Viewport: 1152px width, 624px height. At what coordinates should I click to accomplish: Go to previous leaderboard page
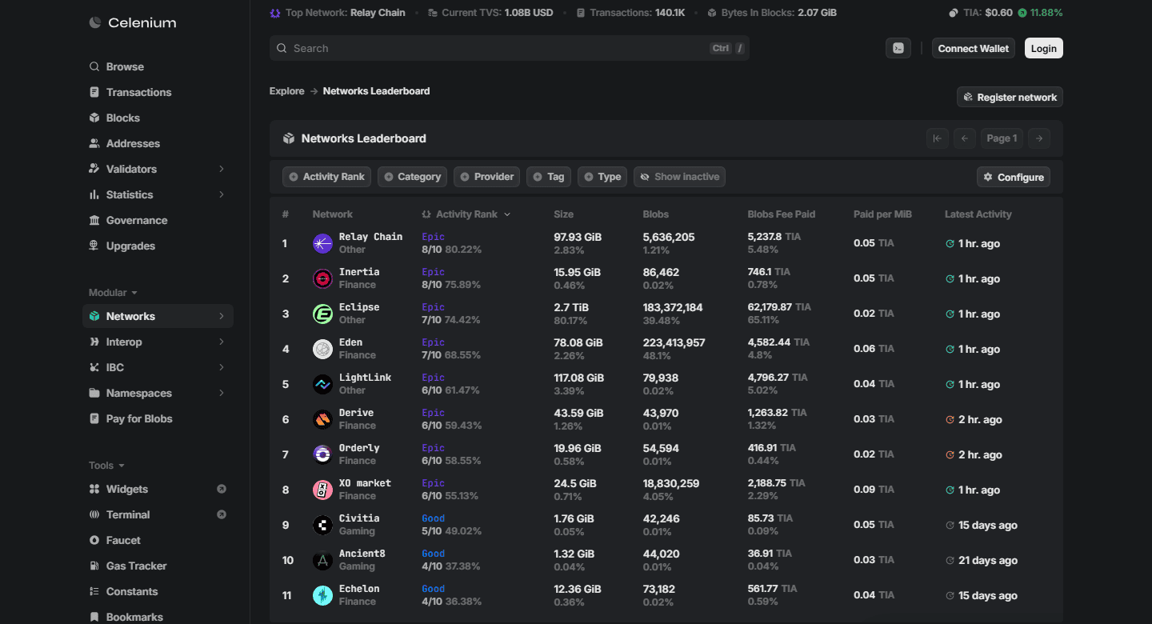(x=965, y=138)
